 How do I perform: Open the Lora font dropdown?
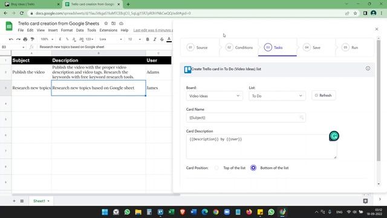(x=111, y=39)
